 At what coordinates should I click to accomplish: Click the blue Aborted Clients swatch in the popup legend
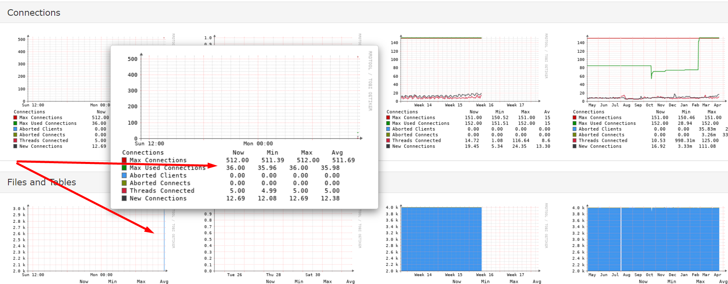coord(124,176)
